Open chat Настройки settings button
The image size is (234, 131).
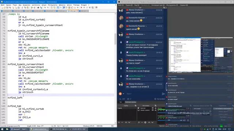click(x=159, y=99)
